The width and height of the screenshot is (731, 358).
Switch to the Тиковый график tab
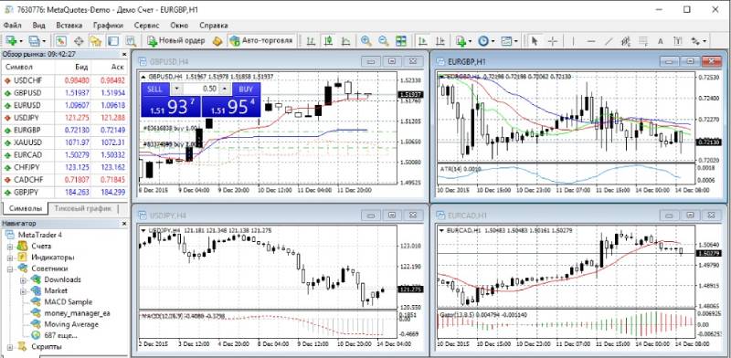pos(83,208)
